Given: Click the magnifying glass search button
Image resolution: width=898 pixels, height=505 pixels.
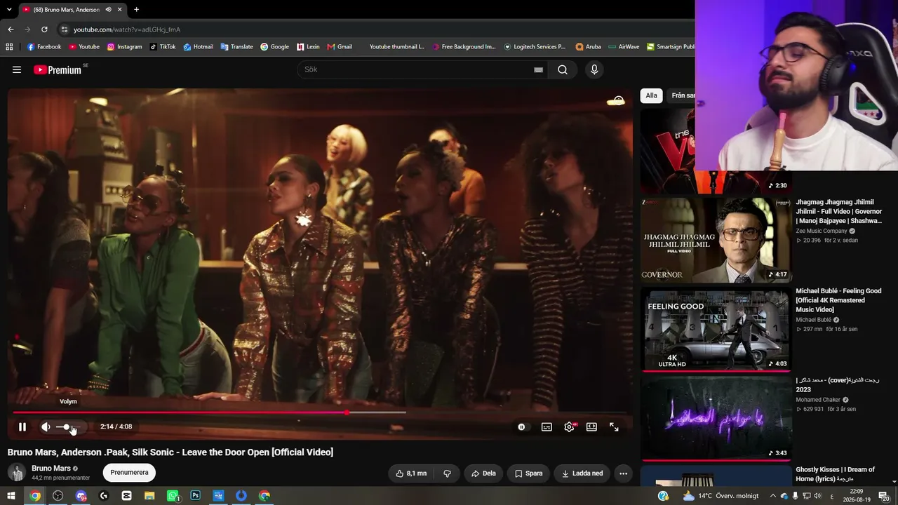Looking at the screenshot, I should [563, 69].
